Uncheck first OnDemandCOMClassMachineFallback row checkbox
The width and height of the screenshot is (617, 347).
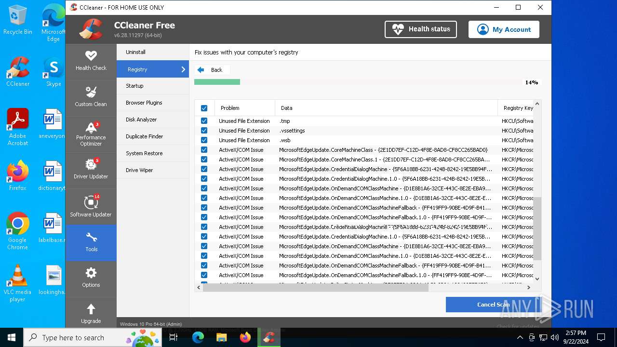(x=204, y=208)
